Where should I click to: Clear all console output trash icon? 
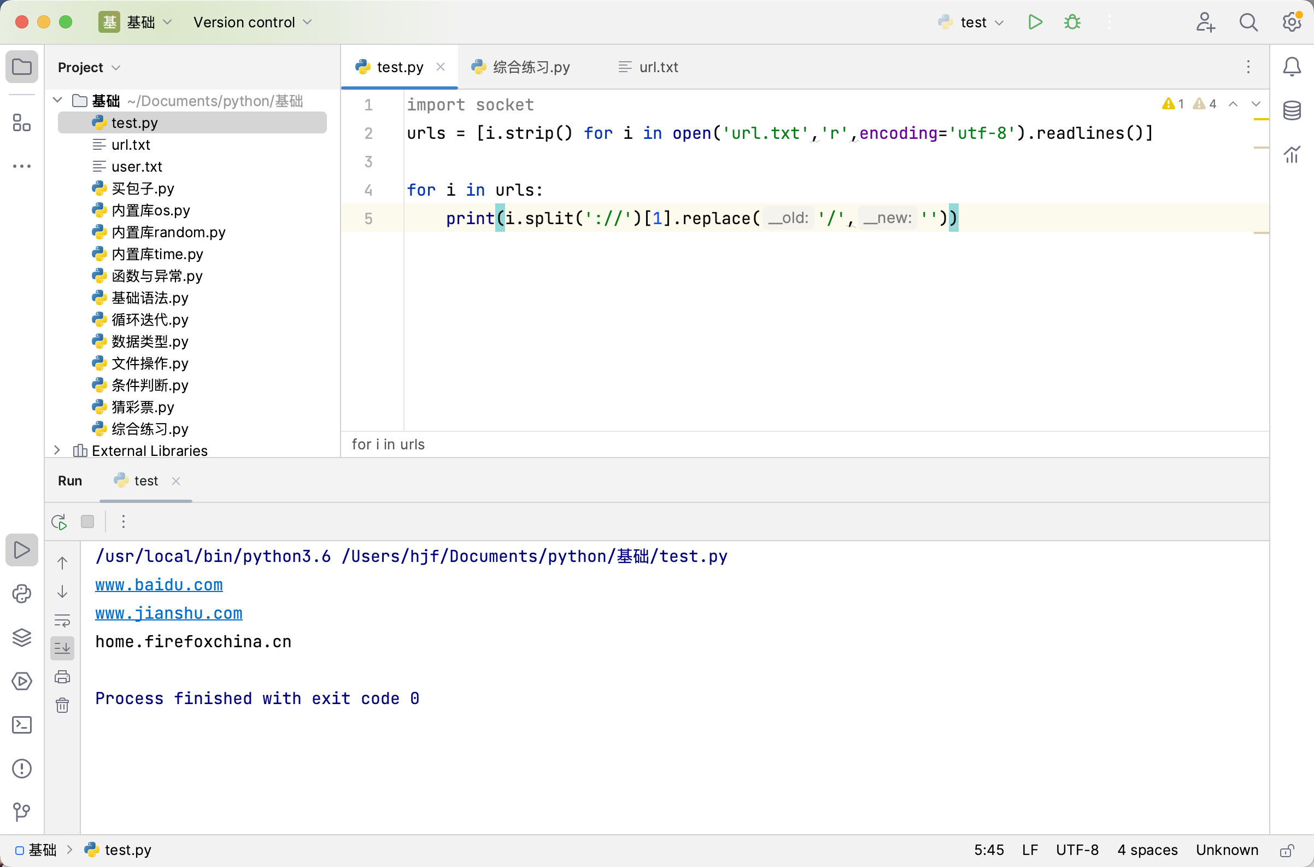coord(62,705)
